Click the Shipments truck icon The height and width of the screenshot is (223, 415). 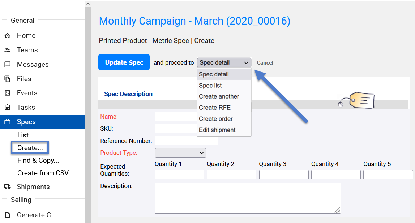pyautogui.click(x=7, y=187)
